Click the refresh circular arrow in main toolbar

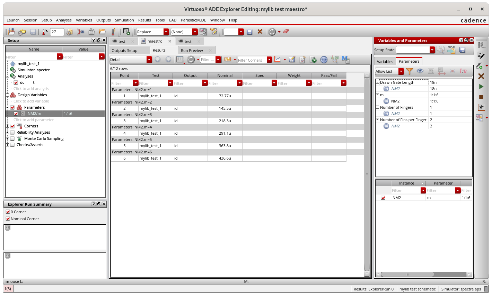272,32
